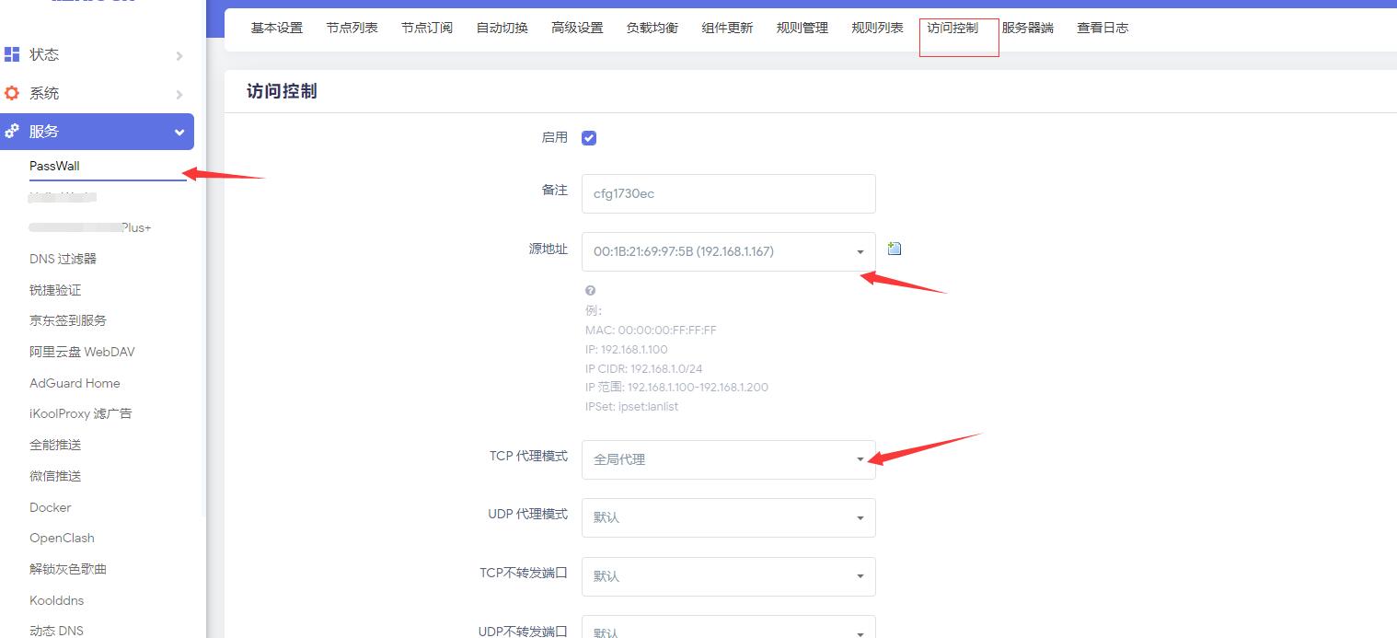Open PassWall in the sidebar

[x=55, y=166]
